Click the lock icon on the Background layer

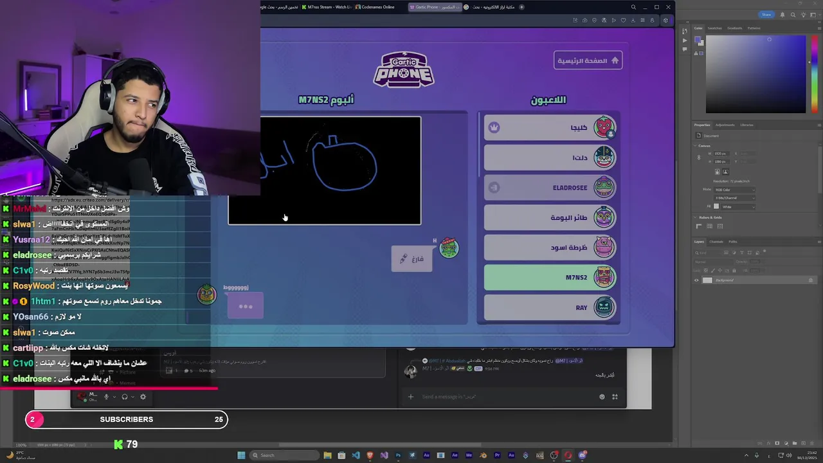(x=811, y=280)
